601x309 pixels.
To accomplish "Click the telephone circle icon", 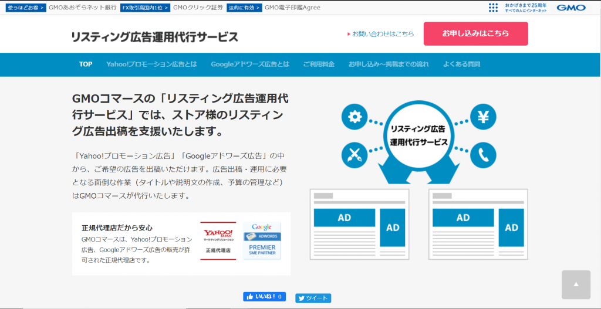I will click(483, 155).
